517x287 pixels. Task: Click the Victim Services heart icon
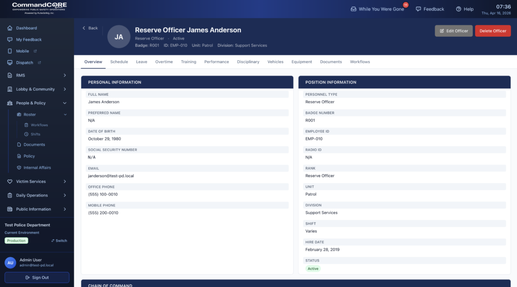[x=10, y=182]
